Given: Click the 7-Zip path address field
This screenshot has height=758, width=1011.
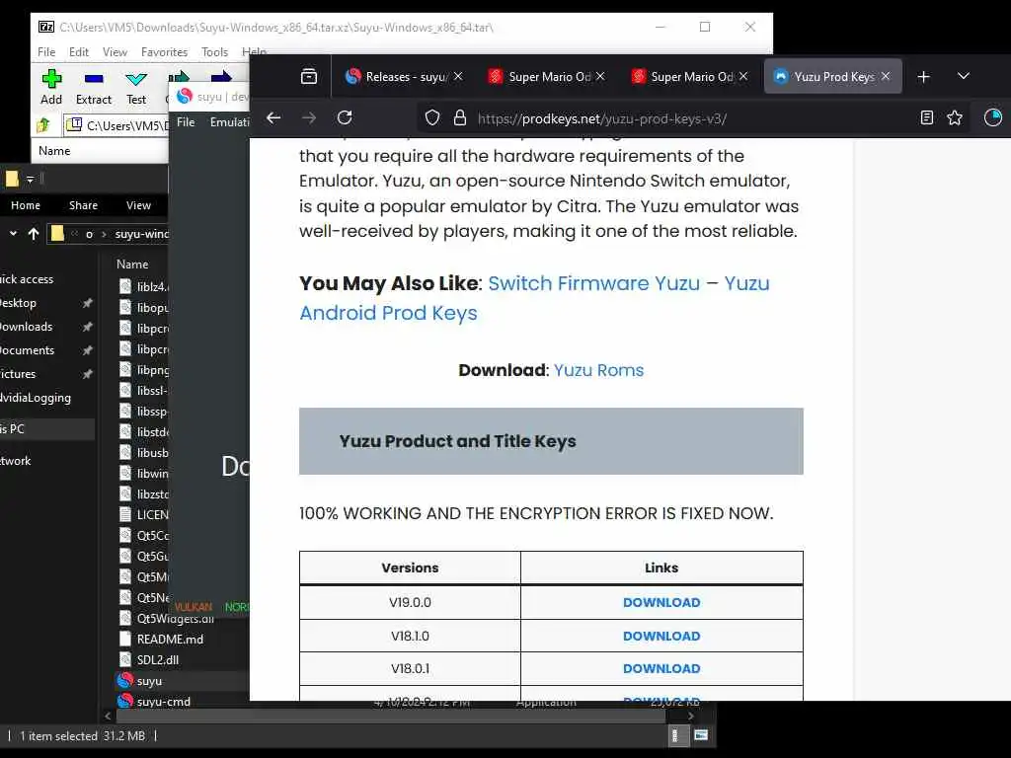Looking at the screenshot, I should [117, 125].
